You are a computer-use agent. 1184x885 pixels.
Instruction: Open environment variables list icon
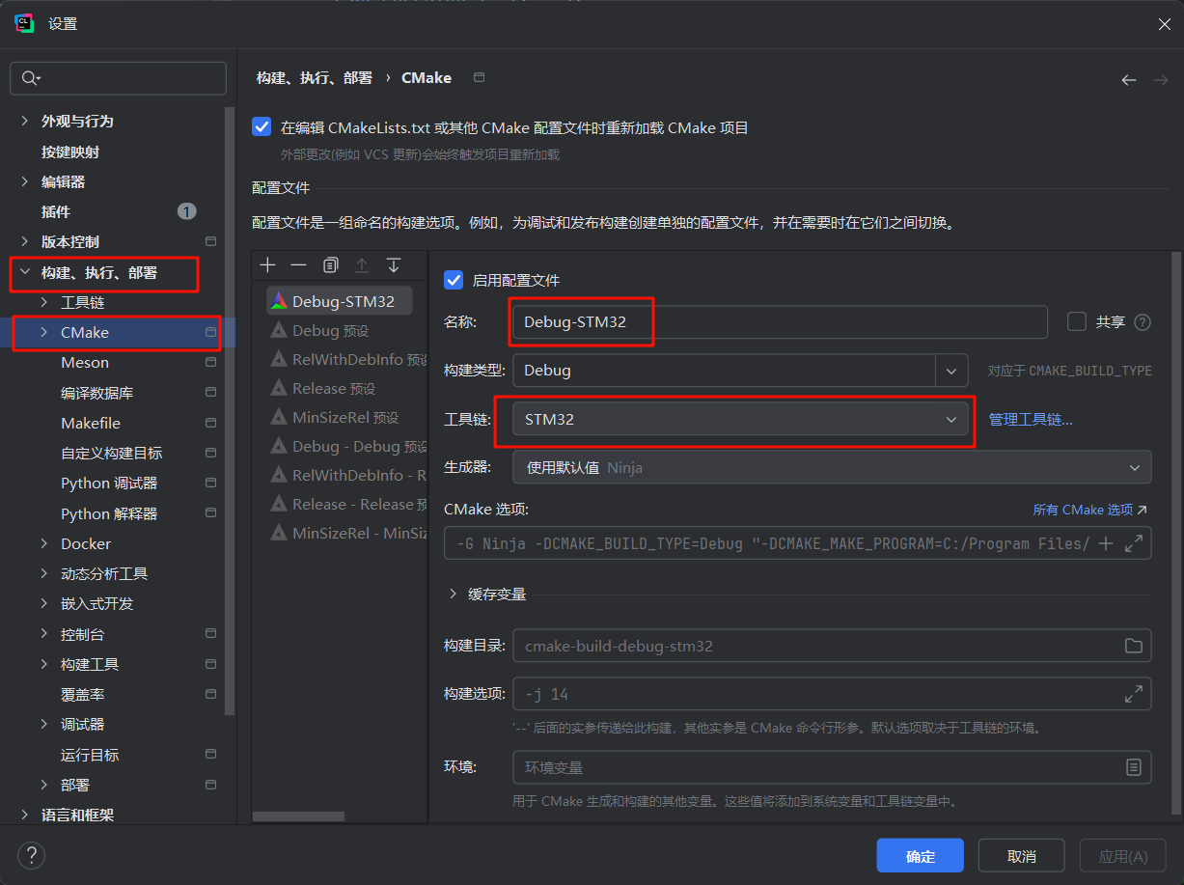1134,767
